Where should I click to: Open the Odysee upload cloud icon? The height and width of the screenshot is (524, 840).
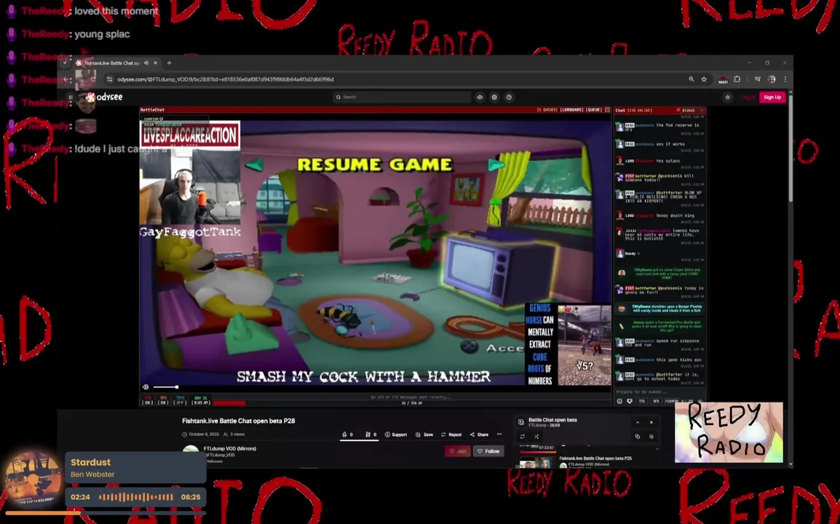click(x=480, y=97)
